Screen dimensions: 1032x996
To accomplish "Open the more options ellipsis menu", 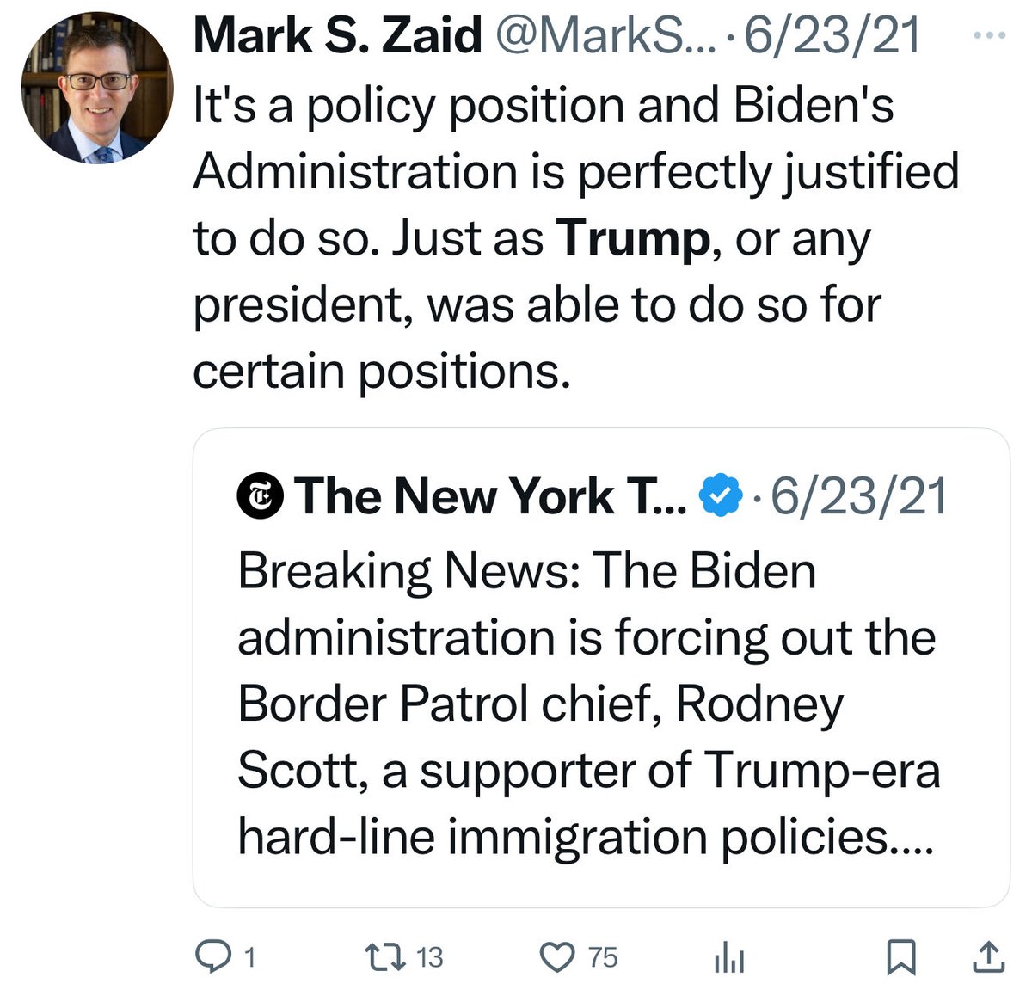I will click(988, 35).
